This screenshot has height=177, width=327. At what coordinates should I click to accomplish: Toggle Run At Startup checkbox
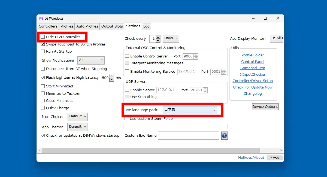point(43,51)
